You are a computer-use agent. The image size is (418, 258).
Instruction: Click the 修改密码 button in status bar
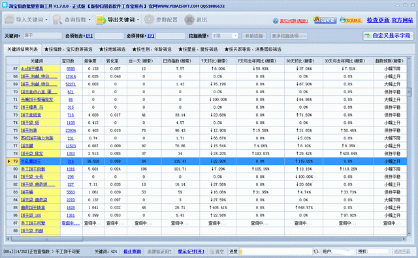402,251
